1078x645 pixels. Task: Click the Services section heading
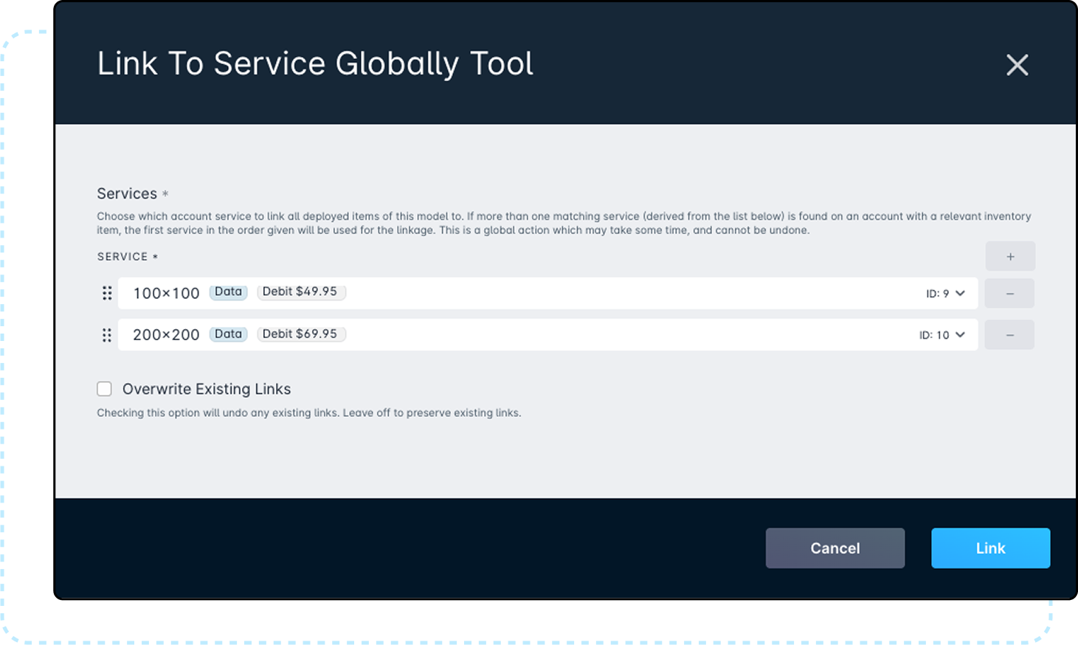coord(127,193)
